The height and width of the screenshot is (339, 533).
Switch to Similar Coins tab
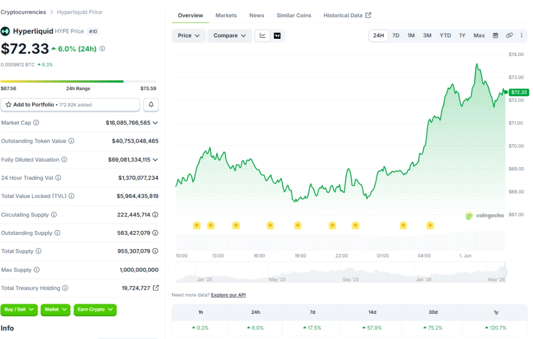294,15
